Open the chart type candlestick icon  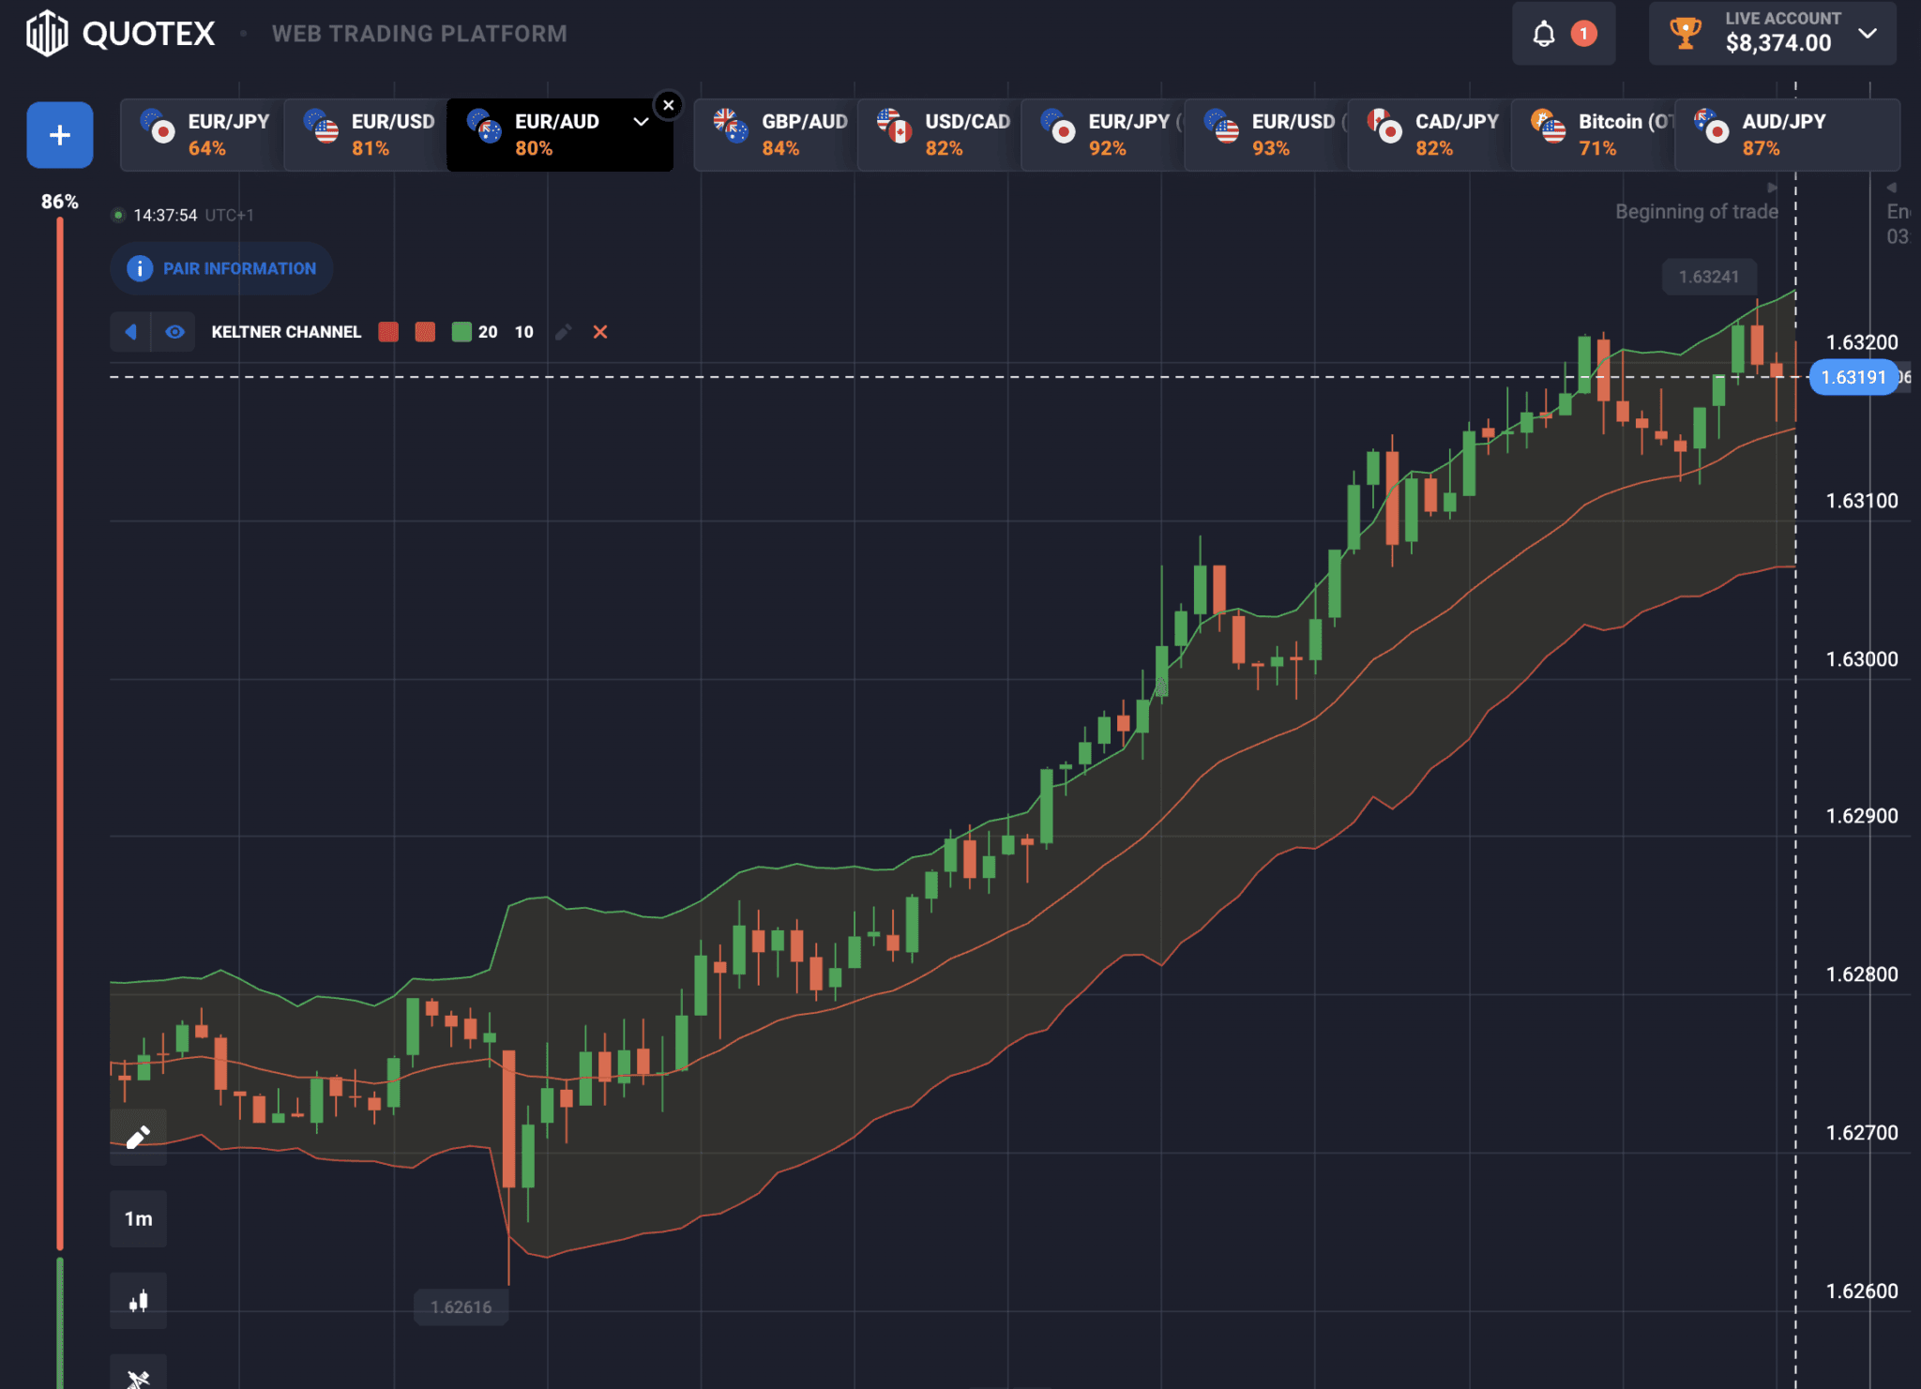tap(138, 1300)
